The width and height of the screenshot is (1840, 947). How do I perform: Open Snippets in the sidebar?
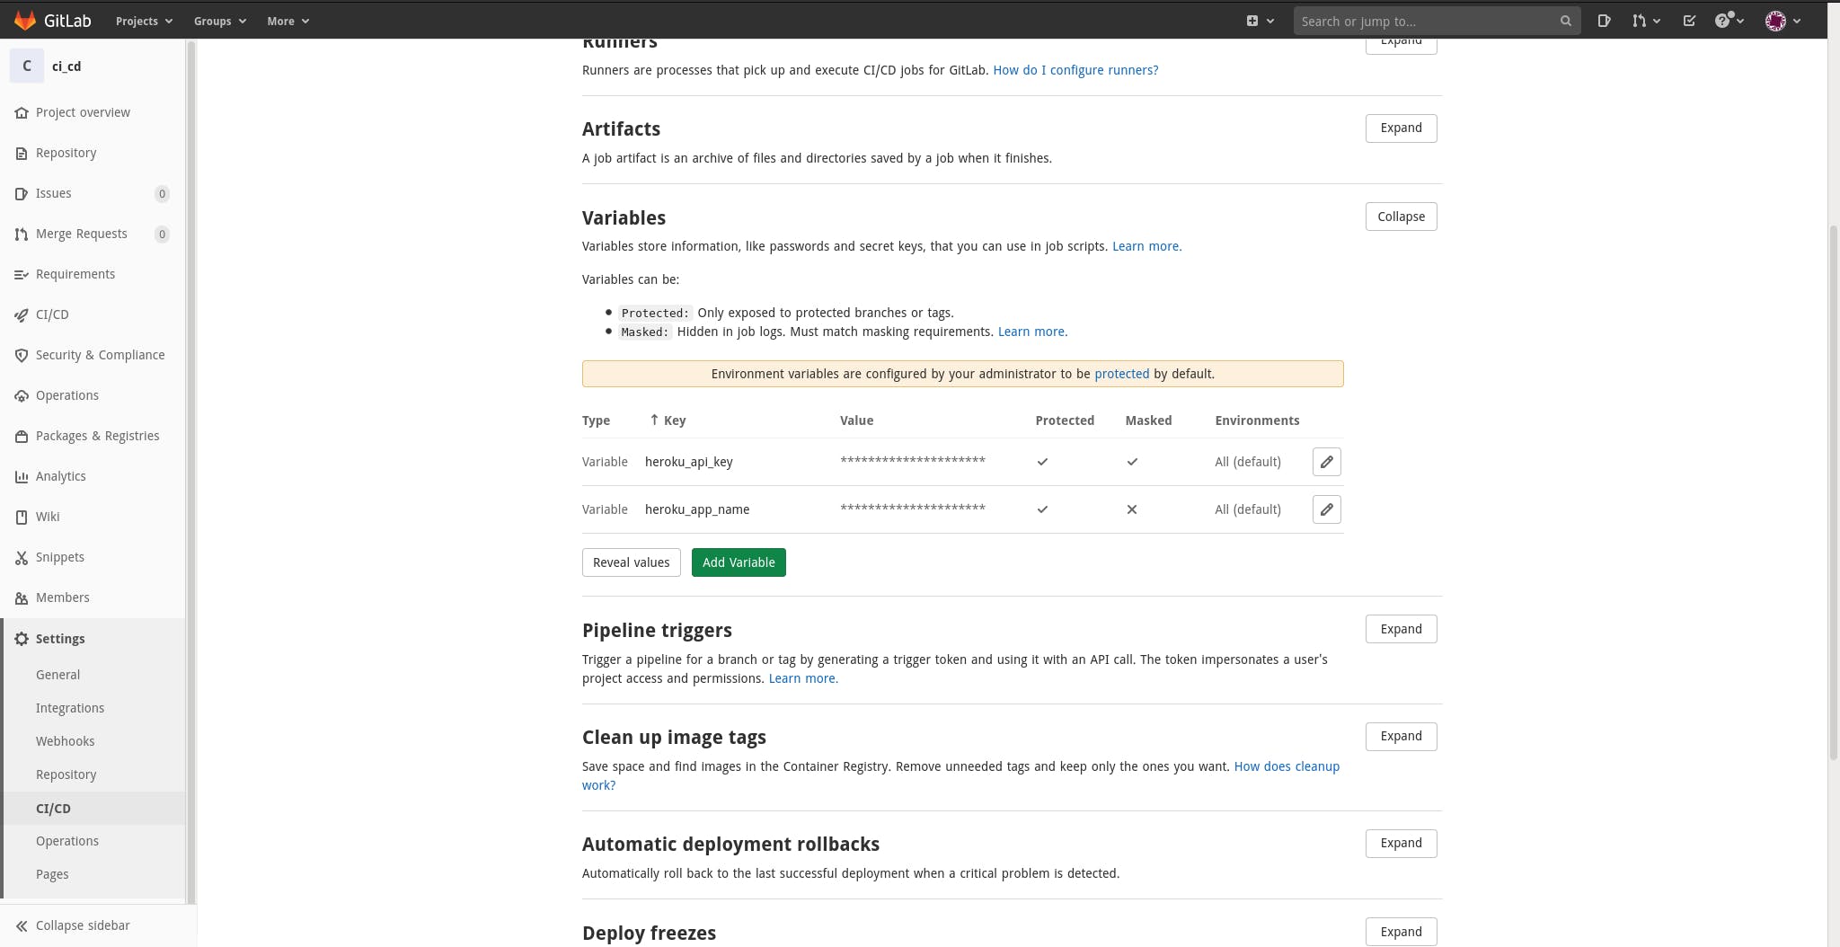coord(59,557)
